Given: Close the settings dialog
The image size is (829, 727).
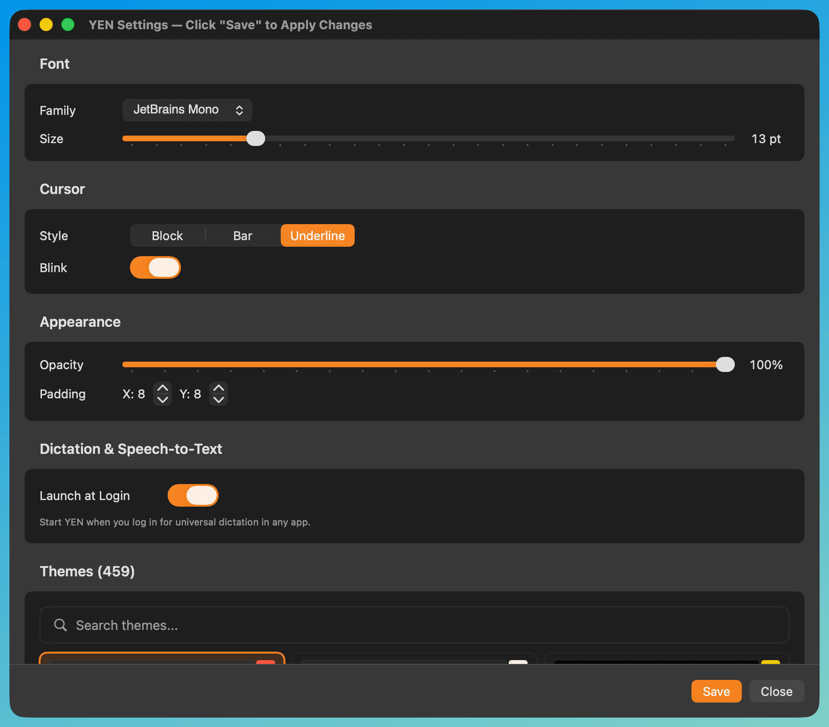Looking at the screenshot, I should pyautogui.click(x=776, y=691).
